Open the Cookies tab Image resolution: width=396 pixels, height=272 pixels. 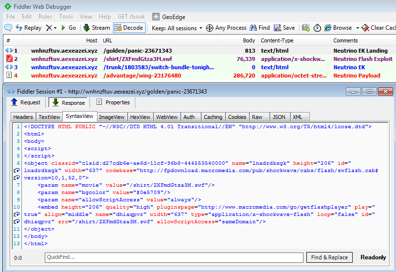pyautogui.click(x=237, y=117)
